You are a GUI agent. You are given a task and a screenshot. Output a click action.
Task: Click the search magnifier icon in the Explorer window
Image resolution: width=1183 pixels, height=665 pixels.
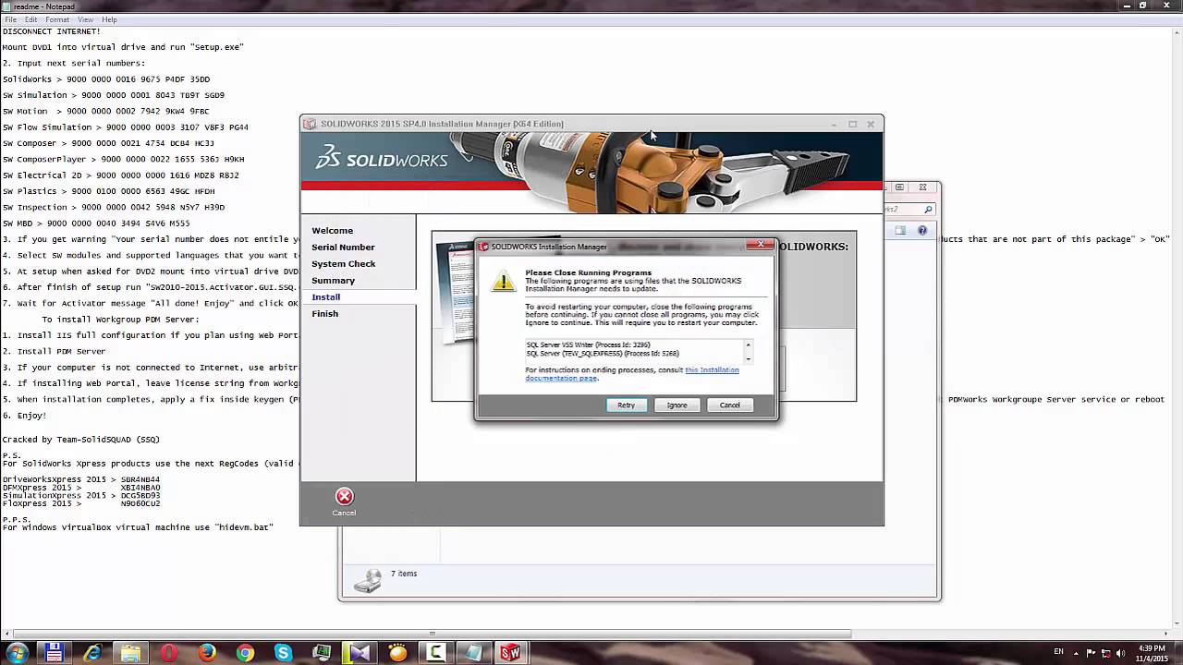click(928, 210)
